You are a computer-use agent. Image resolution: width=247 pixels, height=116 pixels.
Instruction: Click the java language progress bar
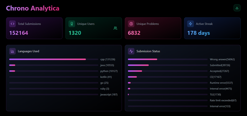(54, 65)
